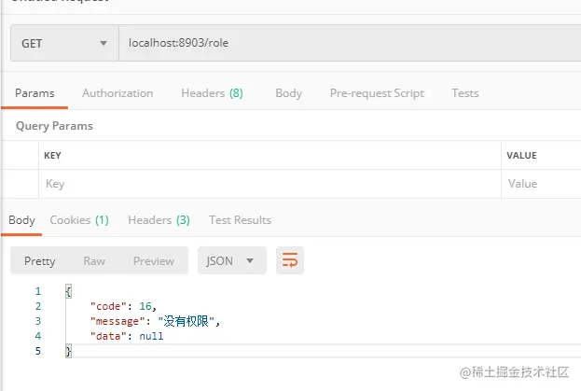581x391 pixels.
Task: Click the VALUE column header
Action: click(x=521, y=155)
